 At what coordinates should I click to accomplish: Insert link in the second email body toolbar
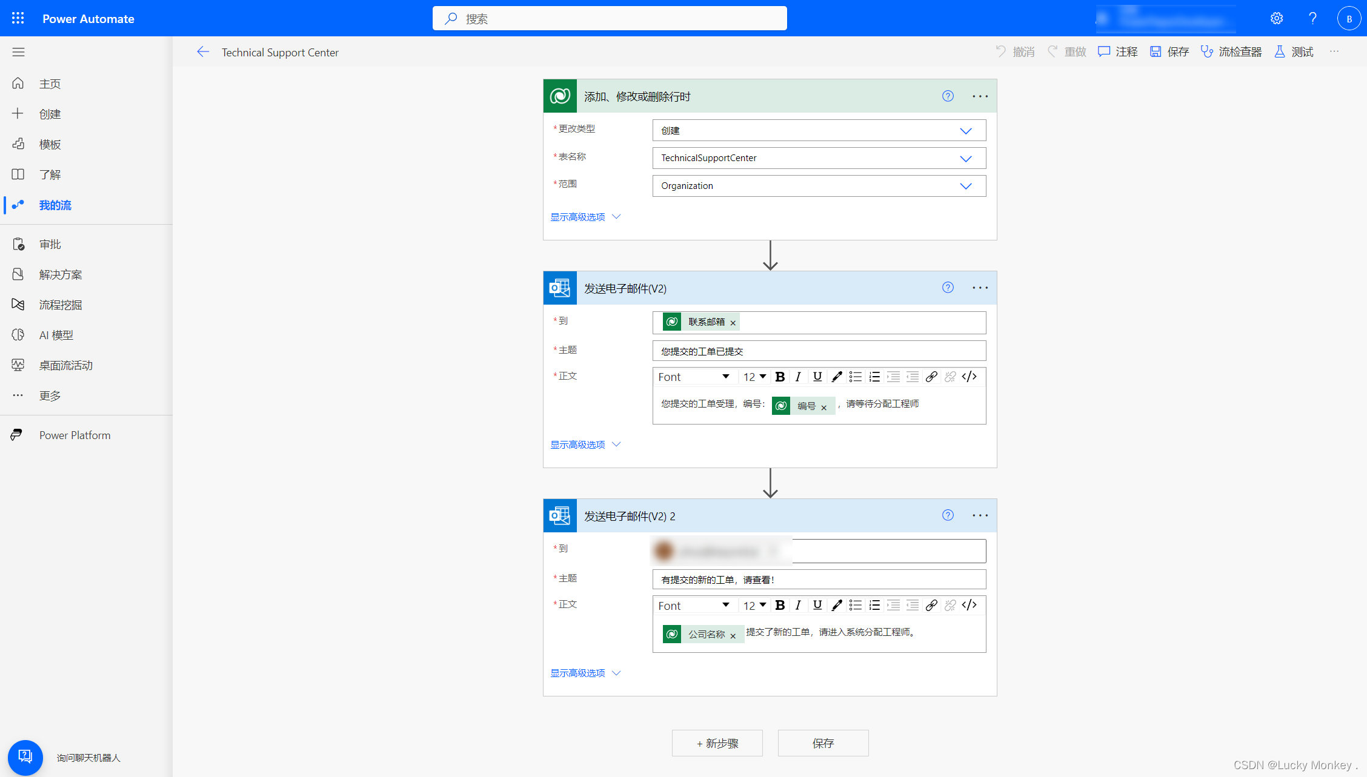click(x=931, y=605)
